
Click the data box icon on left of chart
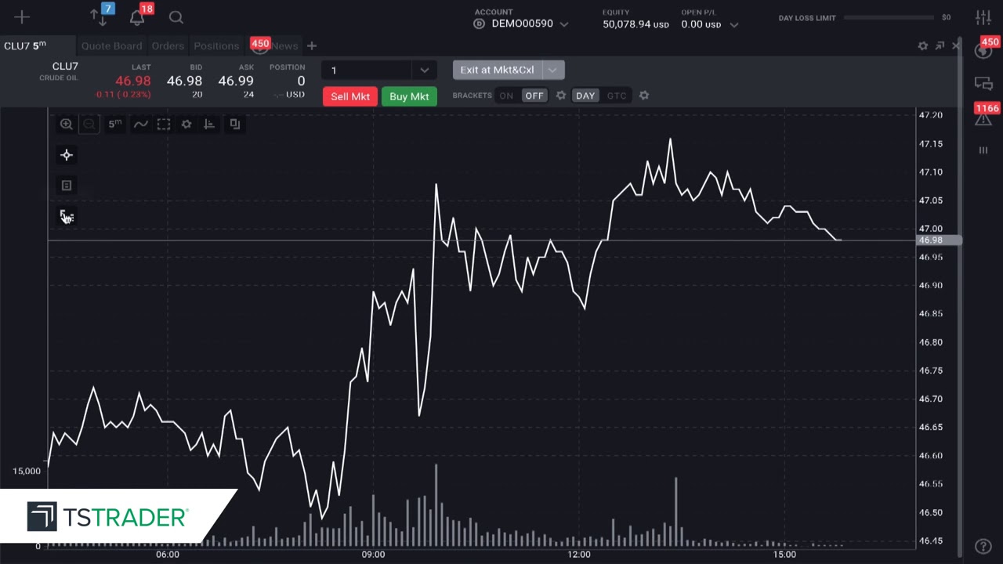pyautogui.click(x=67, y=186)
